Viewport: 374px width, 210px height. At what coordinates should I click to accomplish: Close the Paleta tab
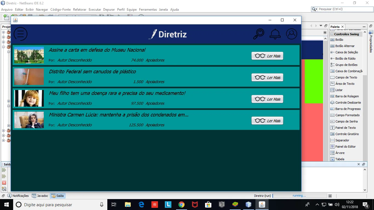343,27
